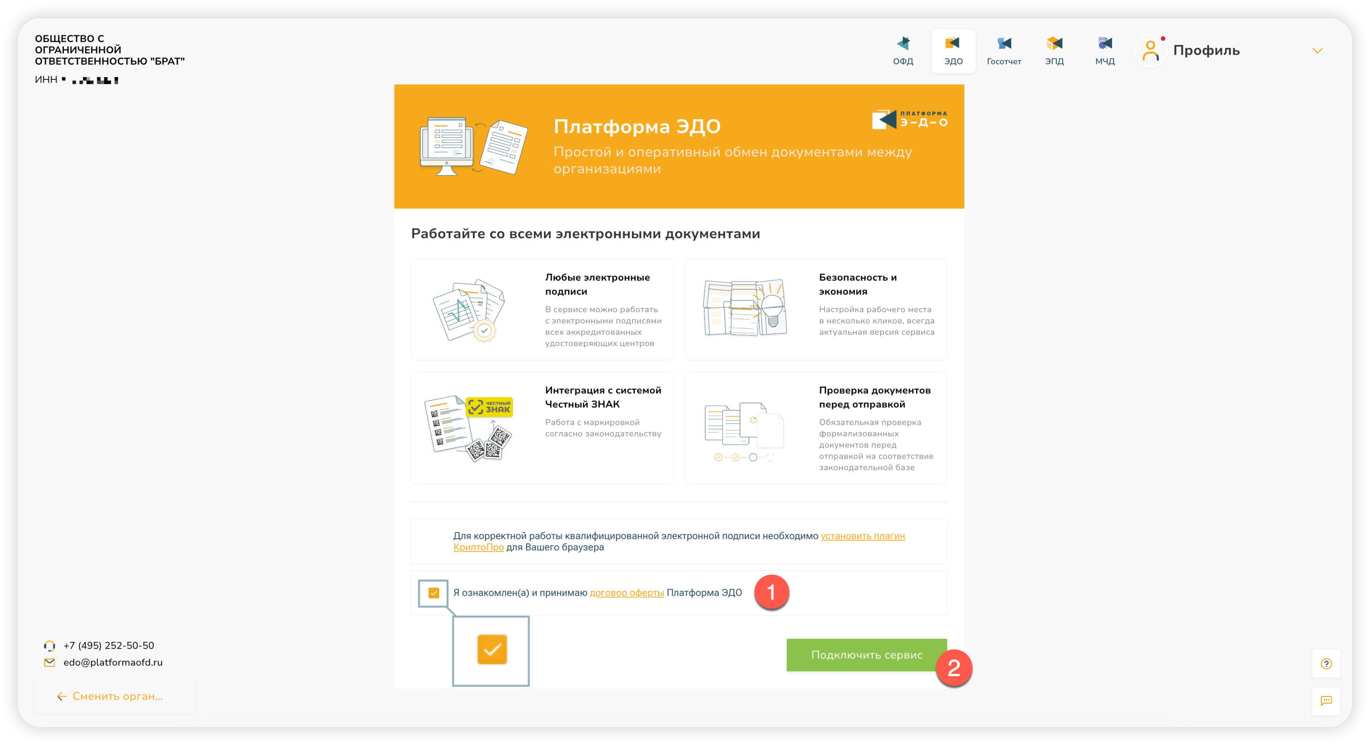Click the Профиль menu label
The image size is (1370, 745).
click(x=1206, y=51)
